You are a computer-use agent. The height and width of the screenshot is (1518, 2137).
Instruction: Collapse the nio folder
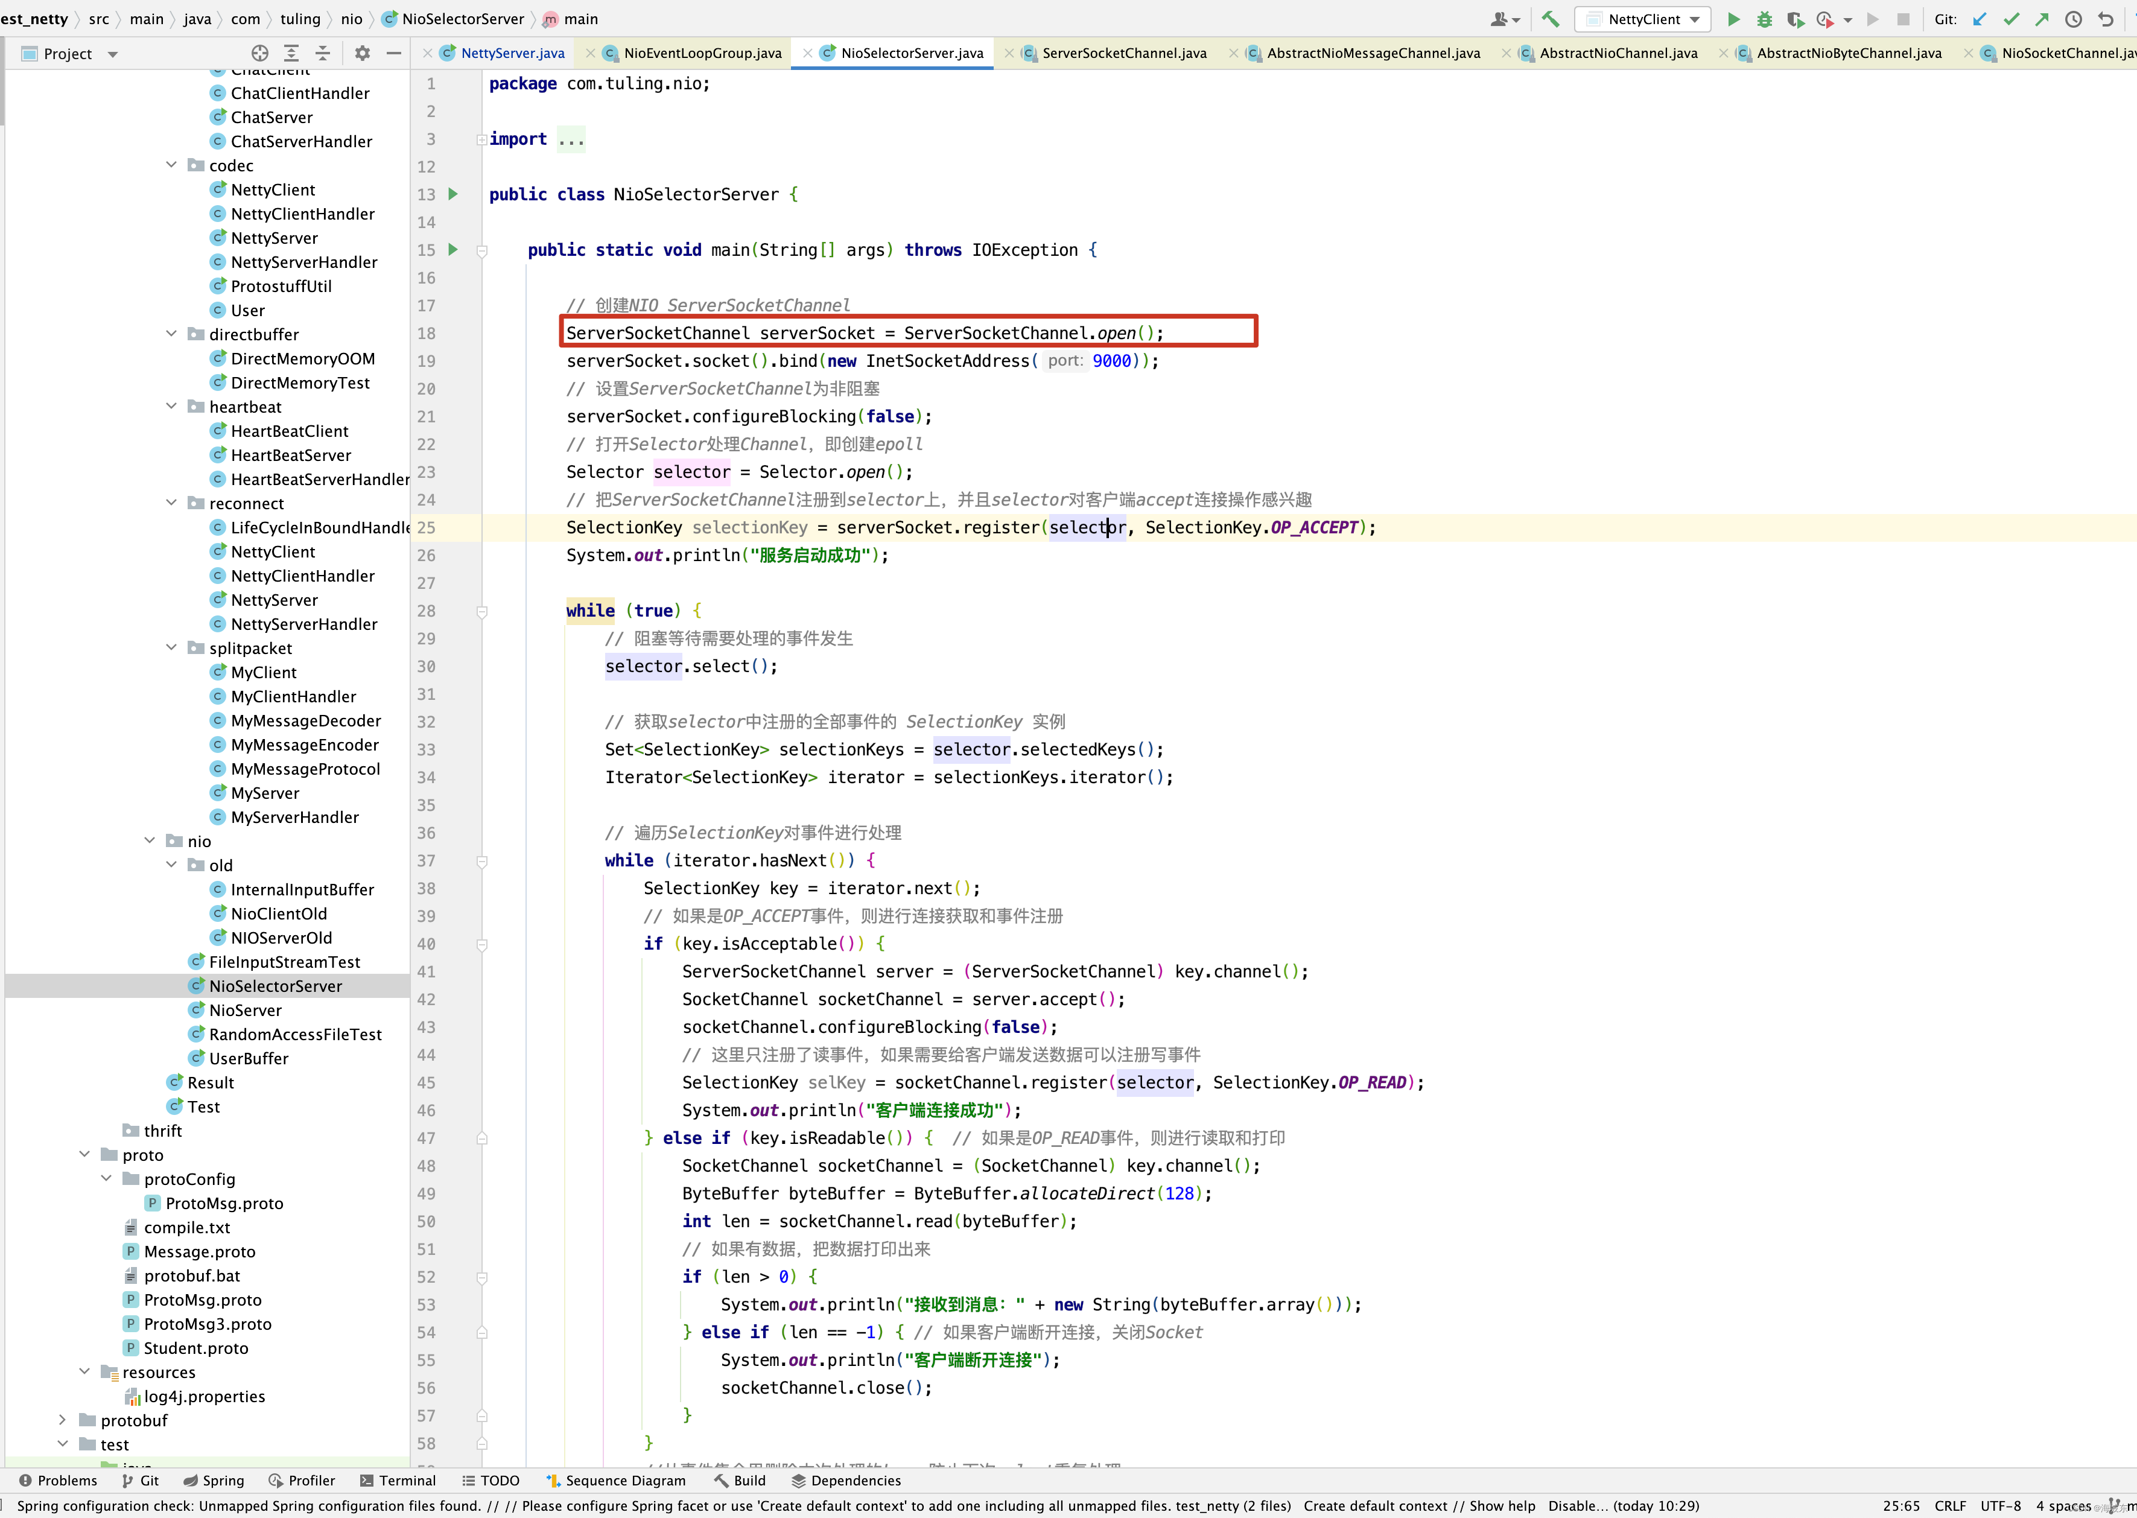[x=150, y=840]
